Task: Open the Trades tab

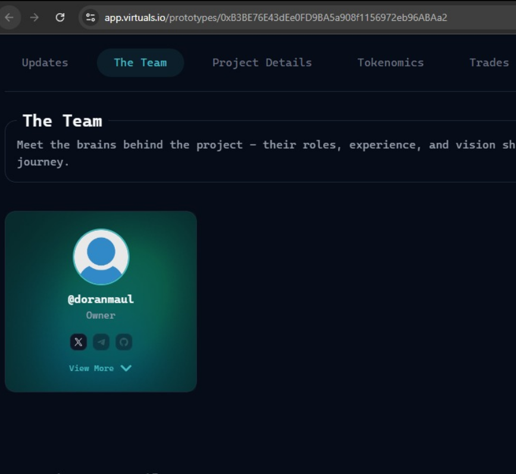Action: [489, 62]
